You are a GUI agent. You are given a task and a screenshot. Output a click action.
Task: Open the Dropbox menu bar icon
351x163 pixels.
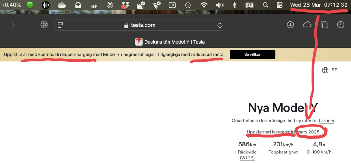click(x=125, y=5)
